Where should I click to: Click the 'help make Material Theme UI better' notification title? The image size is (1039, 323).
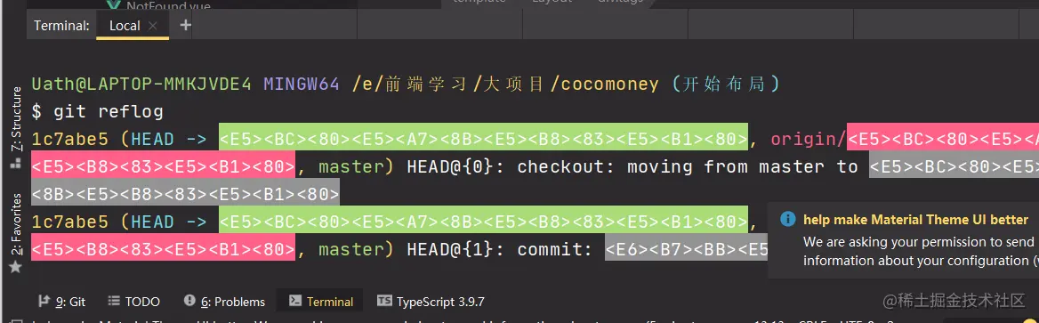pyautogui.click(x=915, y=220)
